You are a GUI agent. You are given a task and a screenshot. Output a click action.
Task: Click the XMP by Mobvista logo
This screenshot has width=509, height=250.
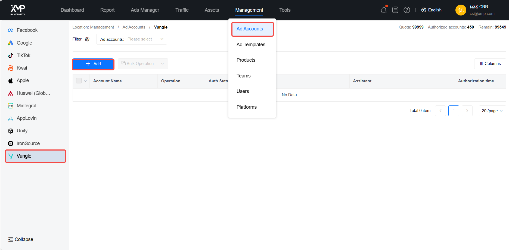click(x=18, y=10)
